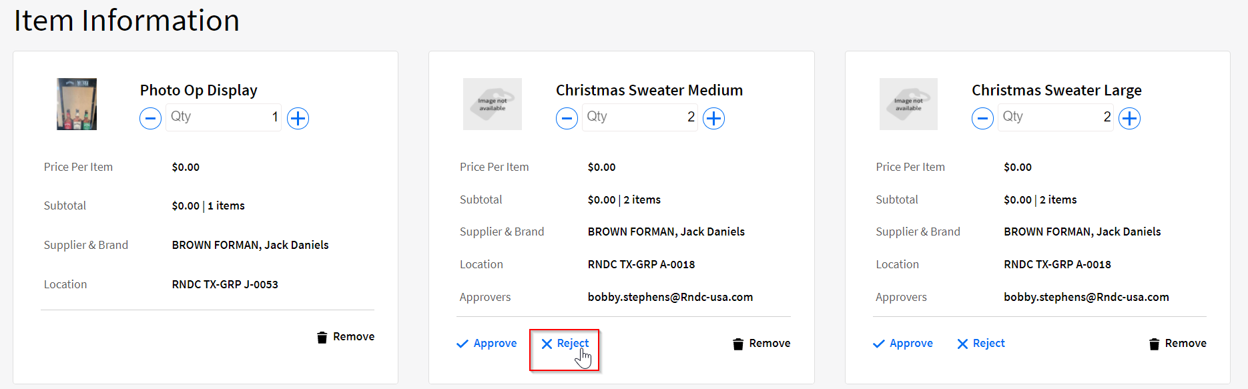
Task: Reject the Christmas Sweater Medium item
Action: pos(571,343)
